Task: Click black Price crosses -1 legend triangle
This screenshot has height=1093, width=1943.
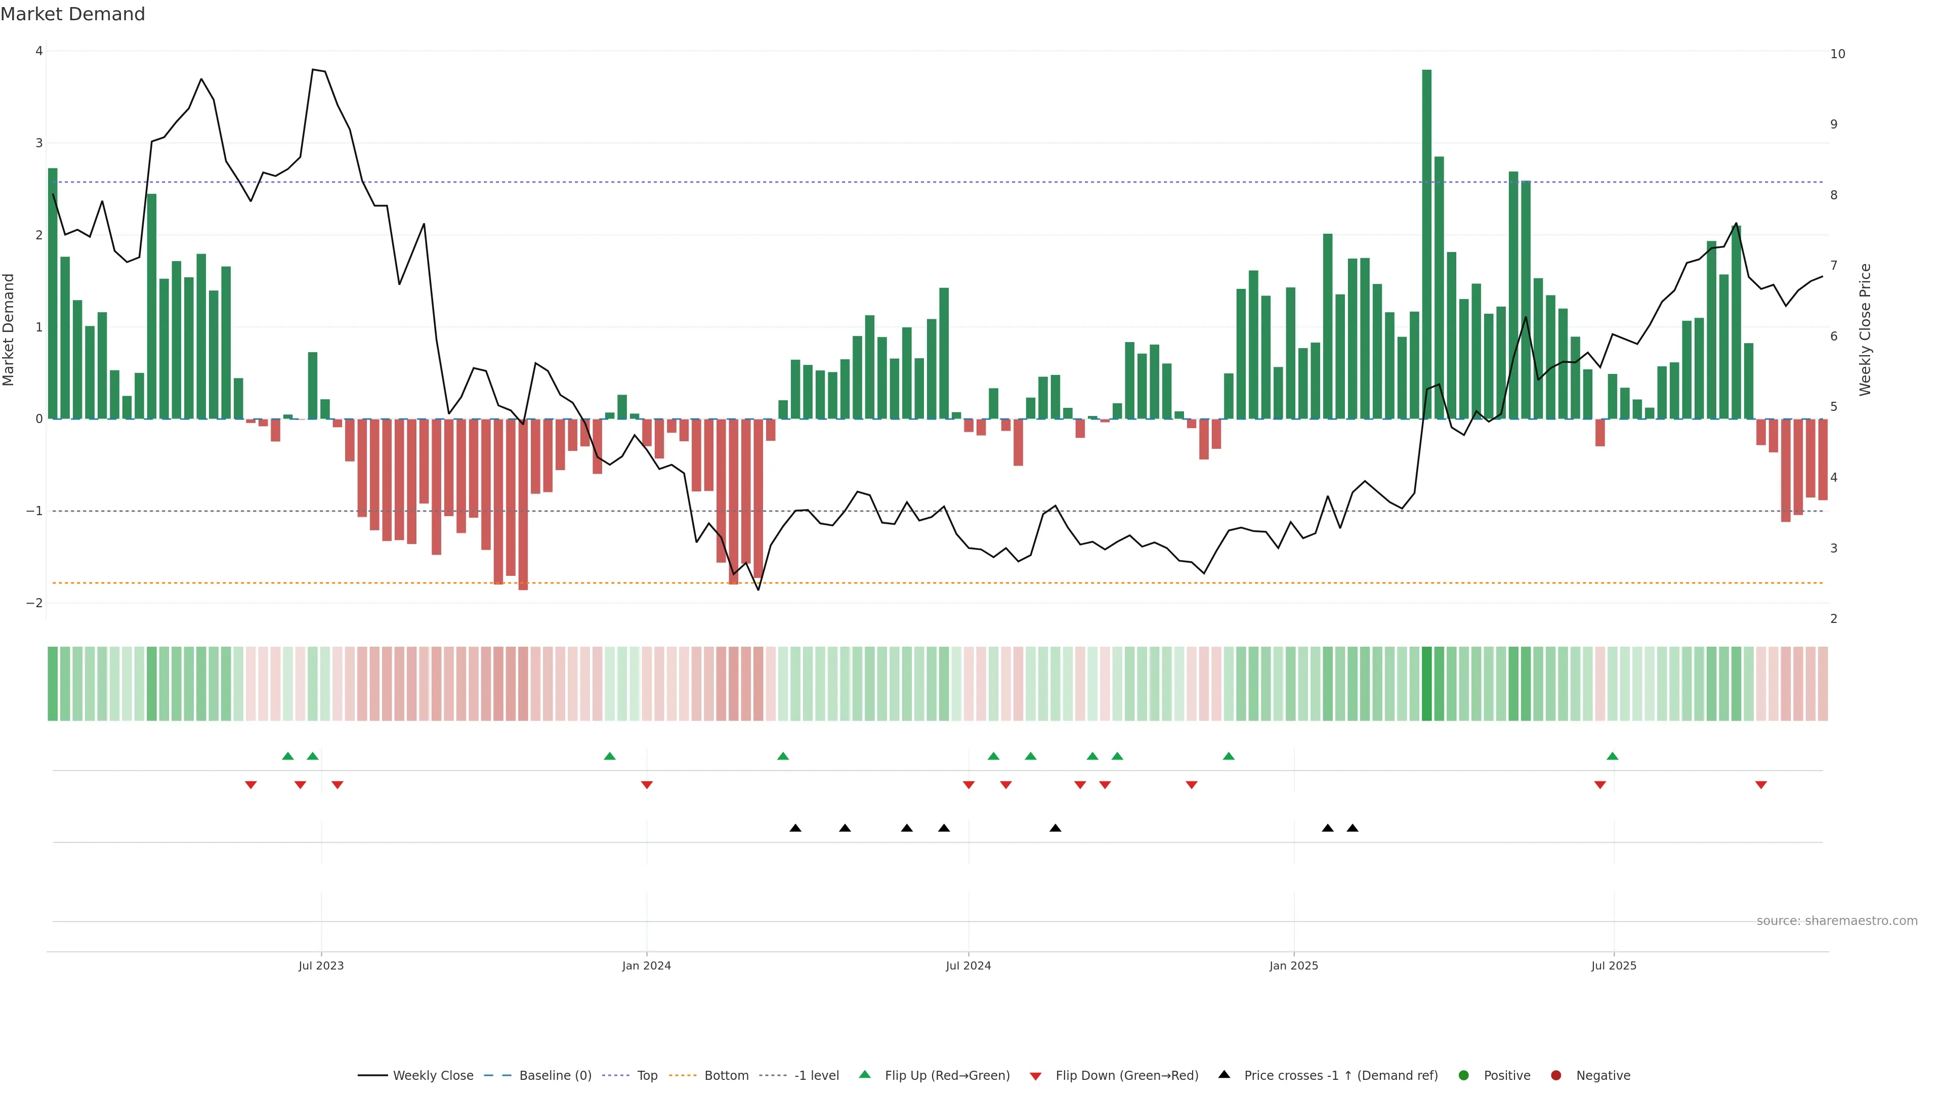Action: [1224, 1074]
